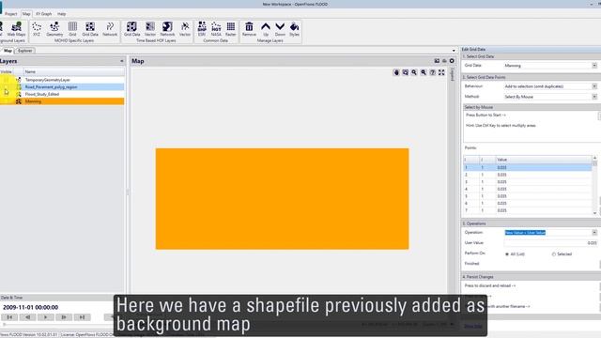Add Network layer in Time Based HDF Layers
Screen dimensions: 601x338
click(167, 29)
